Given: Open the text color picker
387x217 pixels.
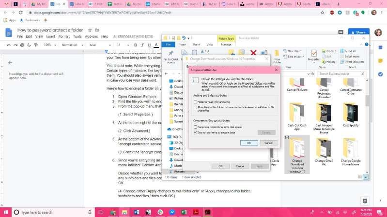Looking at the screenshot, I should [x=156, y=45].
